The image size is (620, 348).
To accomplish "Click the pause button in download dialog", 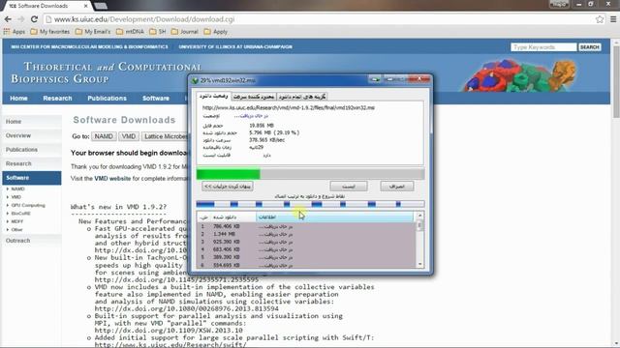I will pyautogui.click(x=349, y=187).
